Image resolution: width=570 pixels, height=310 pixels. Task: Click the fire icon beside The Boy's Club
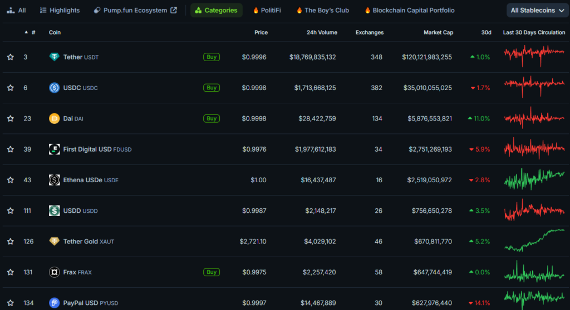click(x=299, y=11)
